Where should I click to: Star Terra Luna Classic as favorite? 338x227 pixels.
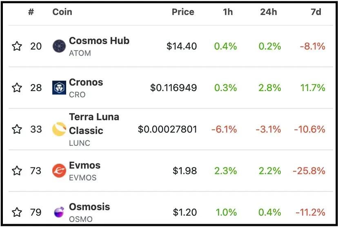(x=17, y=129)
